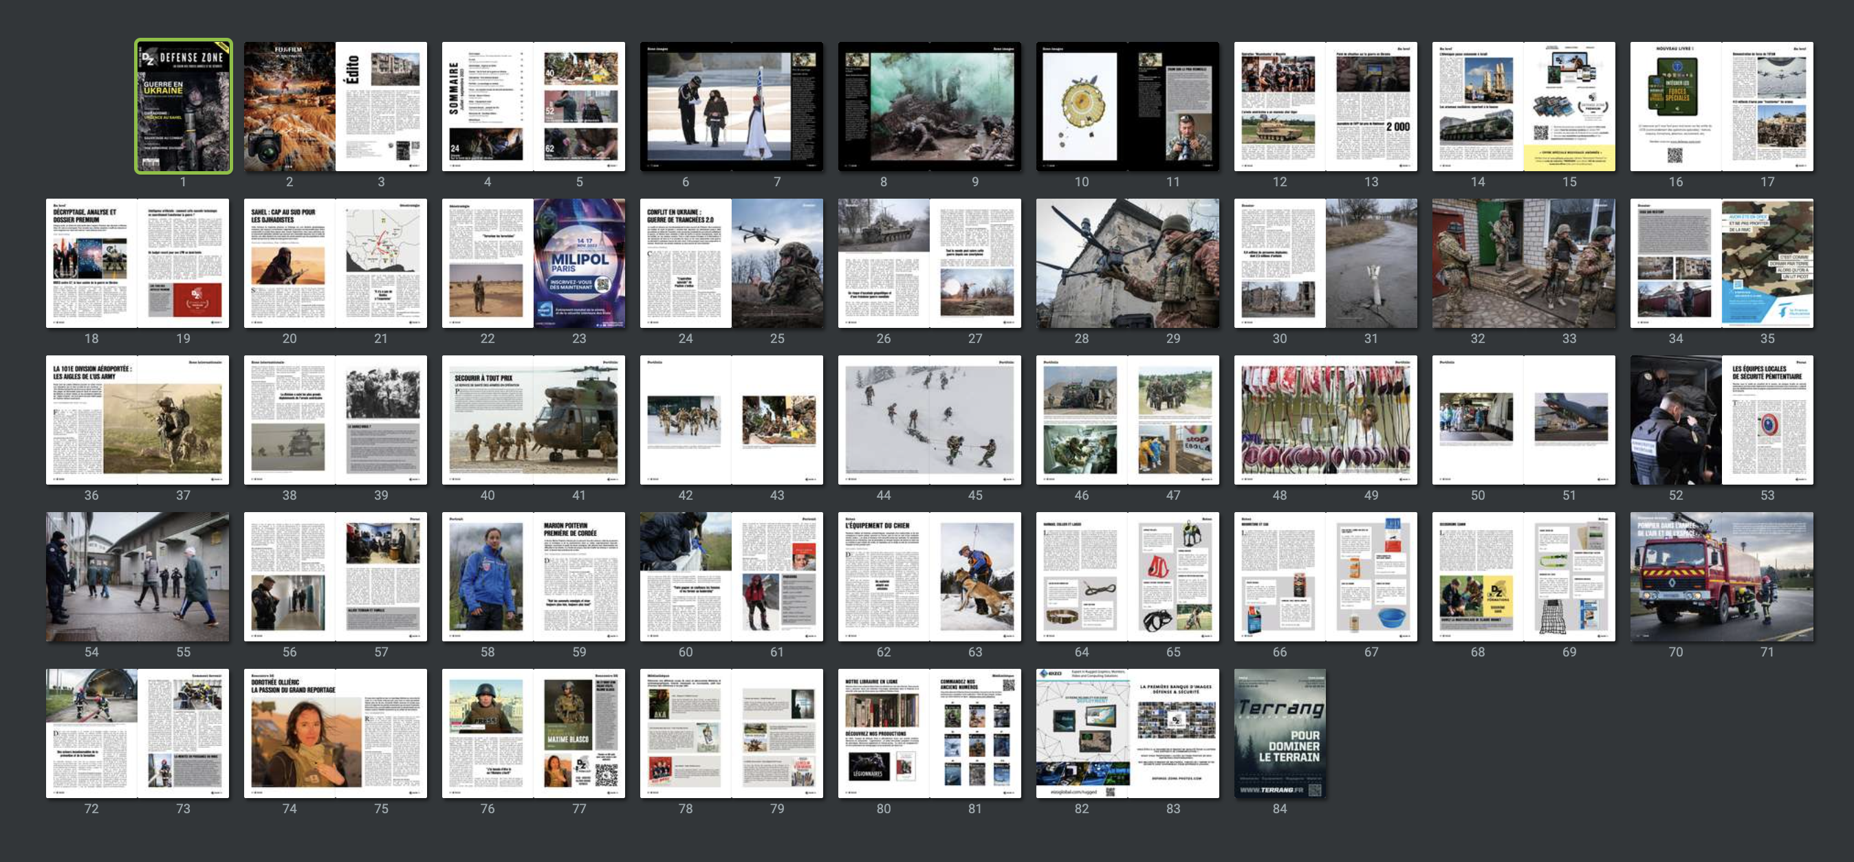Select the Defense Zone cover page thumbnail
Screen dimensions: 1854x862
pyautogui.click(x=183, y=106)
